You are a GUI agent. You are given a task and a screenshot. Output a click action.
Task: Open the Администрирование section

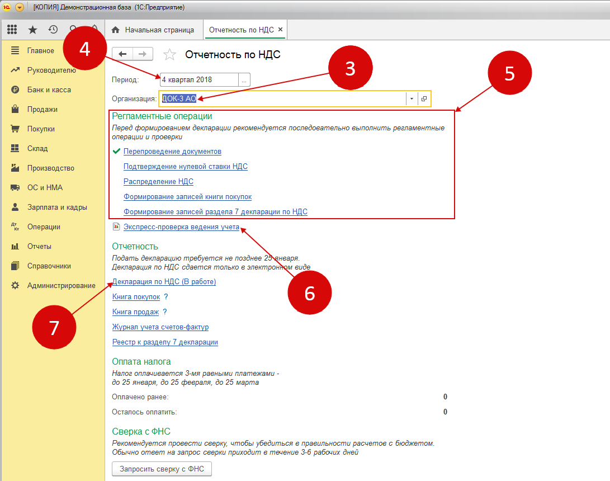pyautogui.click(x=62, y=285)
